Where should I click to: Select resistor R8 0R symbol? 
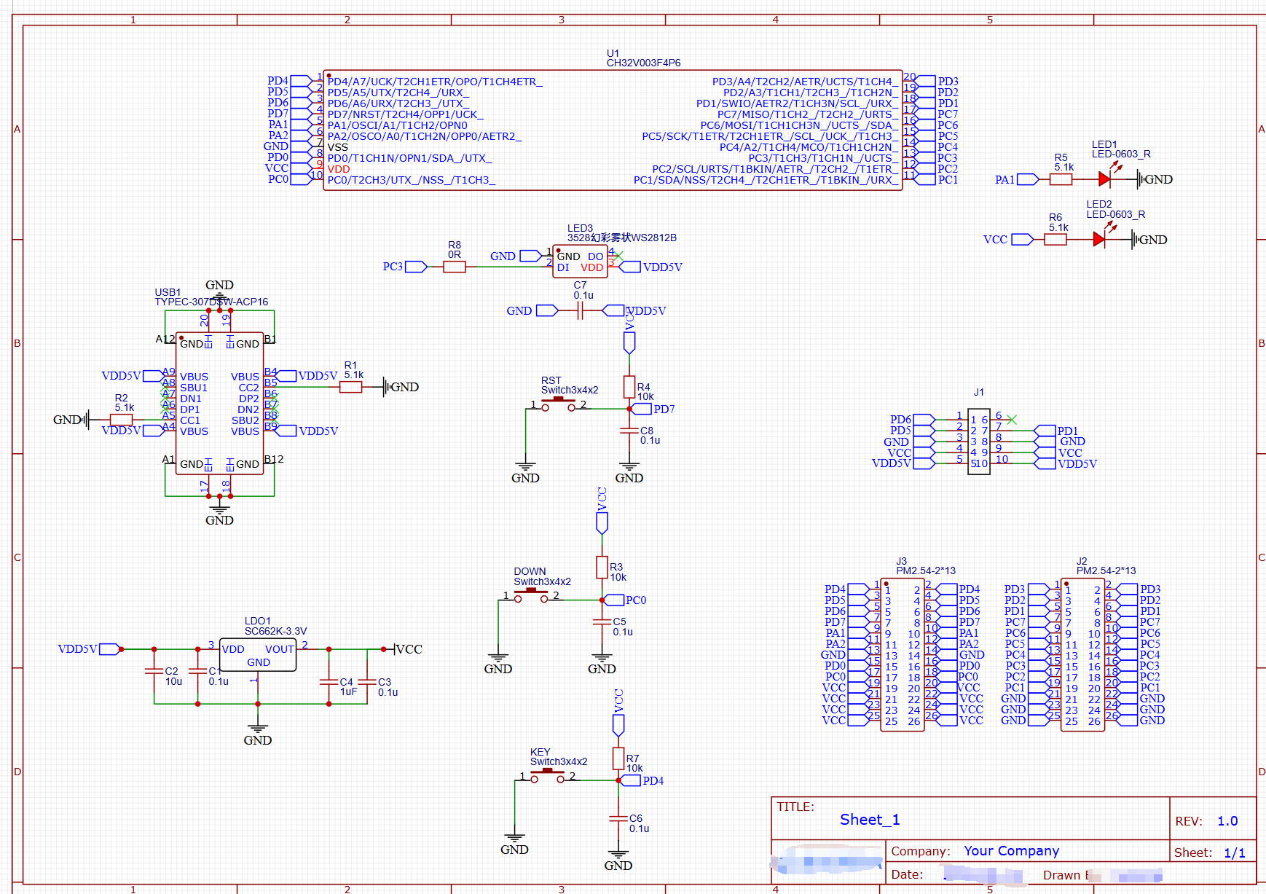tap(455, 267)
